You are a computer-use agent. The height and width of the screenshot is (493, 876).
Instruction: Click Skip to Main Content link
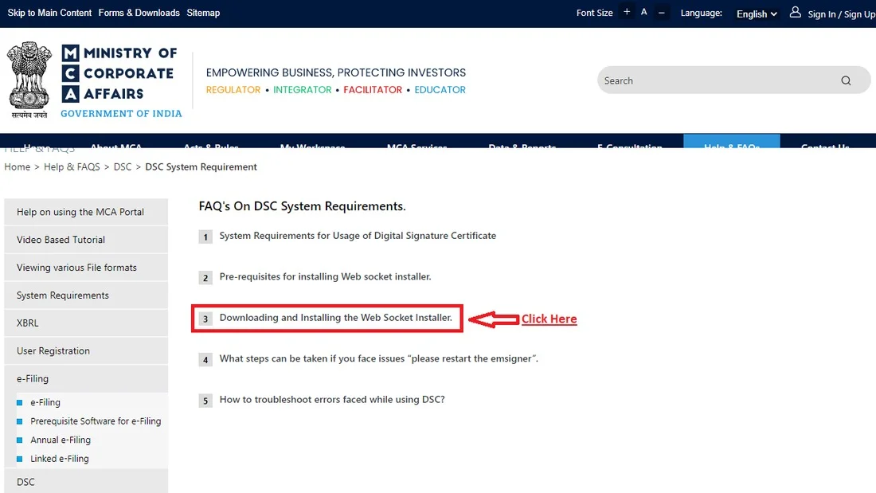click(x=49, y=13)
